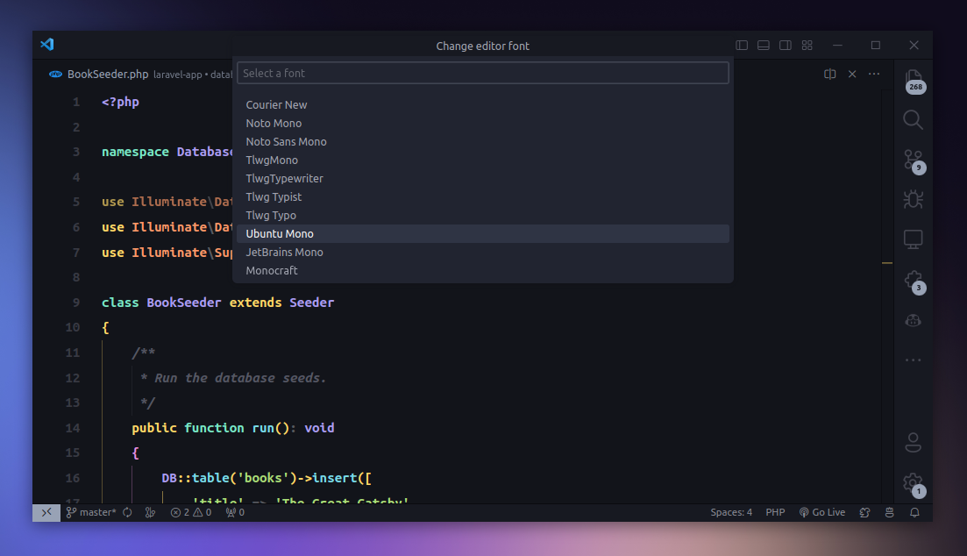The image size is (967, 556).
Task: Choose Ubuntu Mono font
Action: (x=483, y=234)
